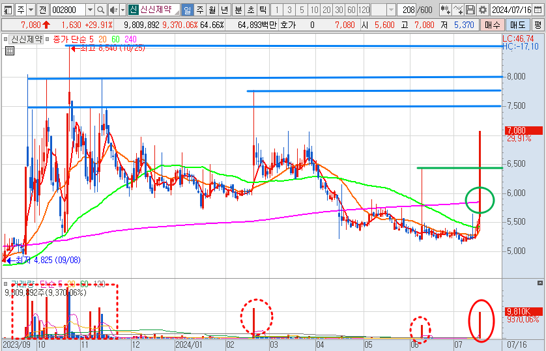Select the 1 interval button
This screenshot has width=546, height=351.
pyautogui.click(x=277, y=10)
